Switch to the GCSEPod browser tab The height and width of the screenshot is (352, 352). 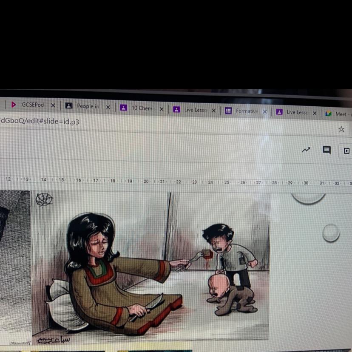[33, 105]
